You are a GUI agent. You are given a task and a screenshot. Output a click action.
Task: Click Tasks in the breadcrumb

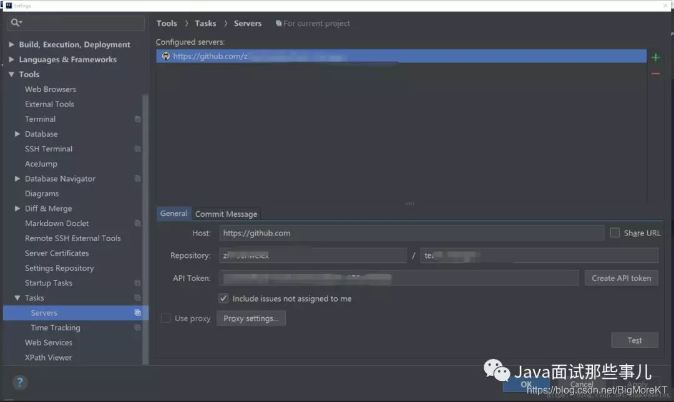(205, 23)
